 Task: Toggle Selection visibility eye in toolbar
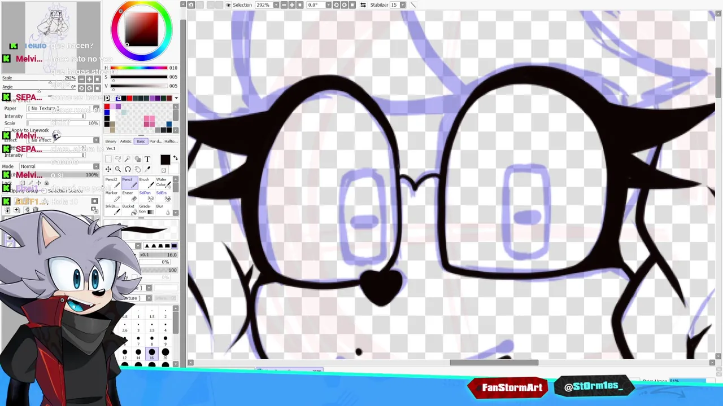pos(228,5)
